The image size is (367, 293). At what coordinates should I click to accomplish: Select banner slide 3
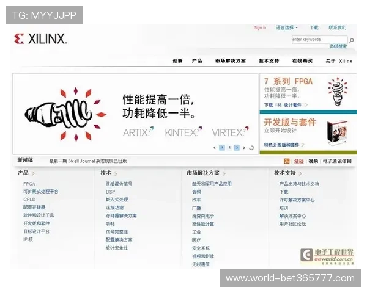click(x=237, y=148)
